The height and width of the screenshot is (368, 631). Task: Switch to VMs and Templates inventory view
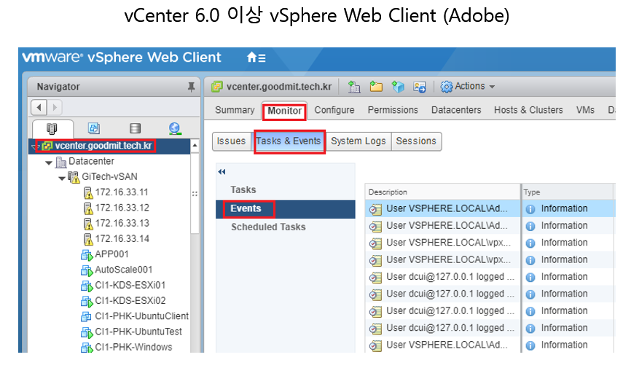click(x=93, y=128)
